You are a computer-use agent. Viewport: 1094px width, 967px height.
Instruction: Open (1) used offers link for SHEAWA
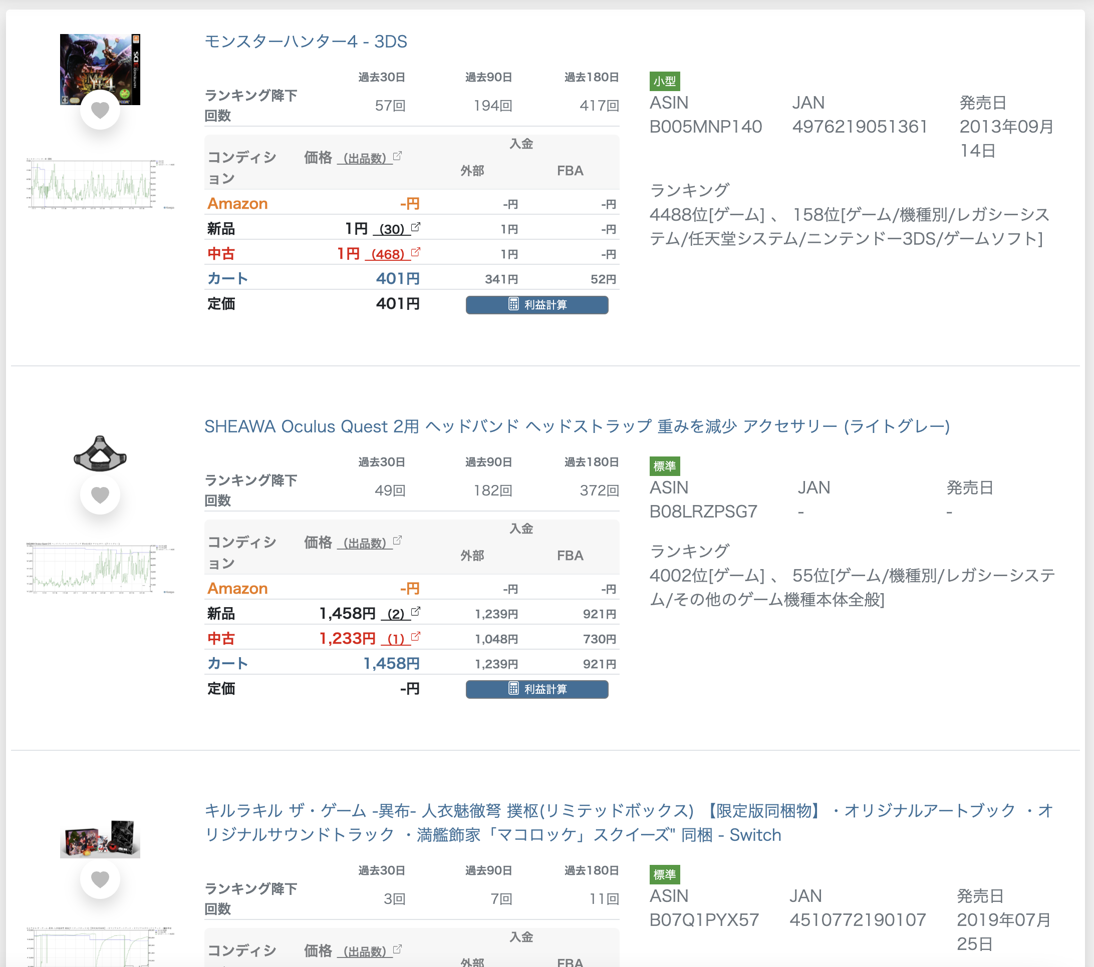pyautogui.click(x=396, y=639)
